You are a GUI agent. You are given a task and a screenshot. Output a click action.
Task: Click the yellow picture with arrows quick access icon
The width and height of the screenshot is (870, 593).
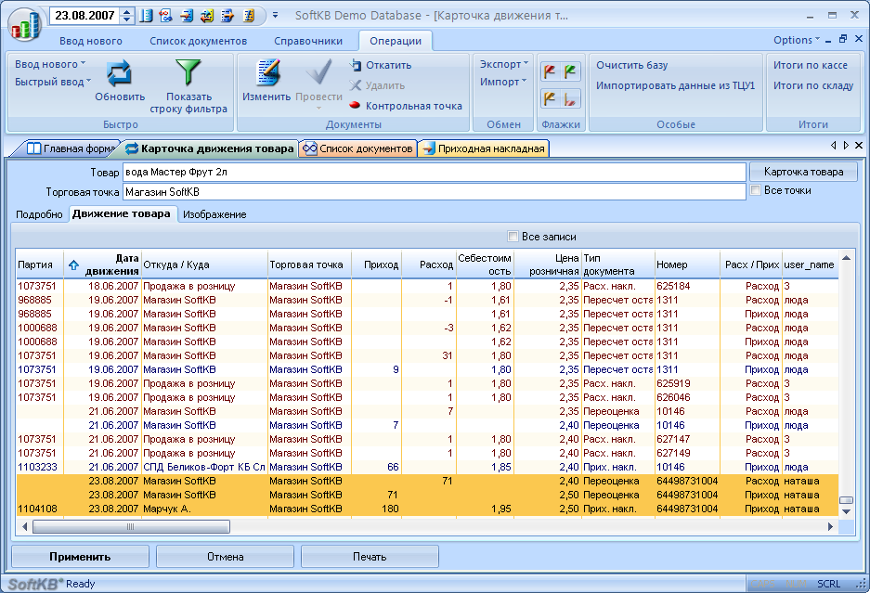[x=207, y=16]
